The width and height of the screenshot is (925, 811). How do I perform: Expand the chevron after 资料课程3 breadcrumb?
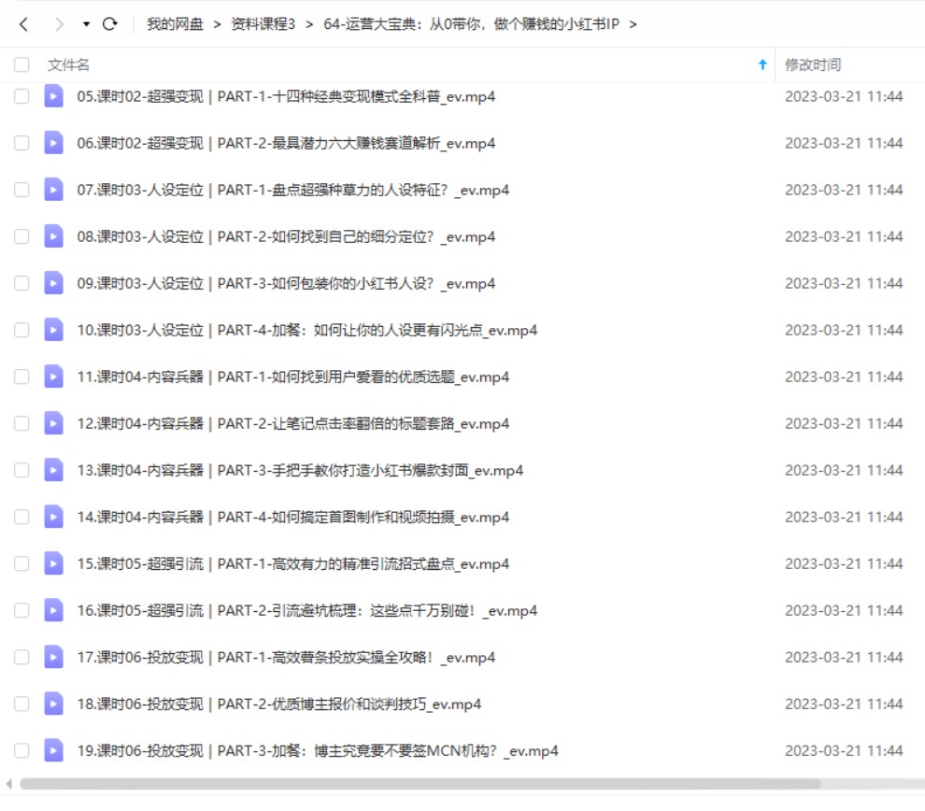pos(309,24)
